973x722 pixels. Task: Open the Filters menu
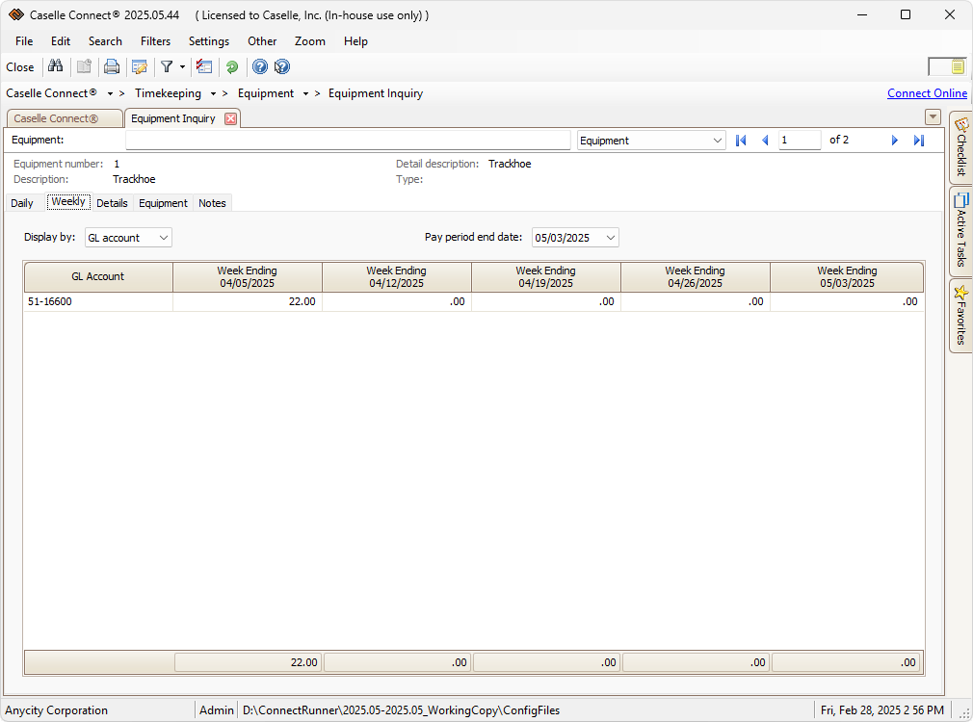tap(155, 41)
